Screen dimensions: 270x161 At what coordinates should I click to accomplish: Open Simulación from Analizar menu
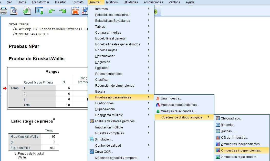click(x=121, y=139)
